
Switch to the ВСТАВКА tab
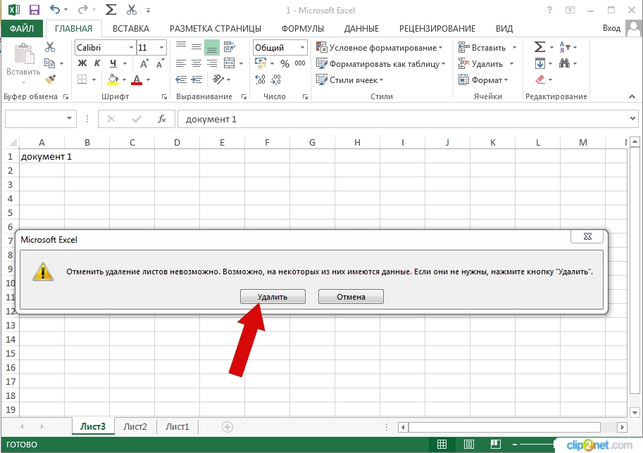pos(131,28)
